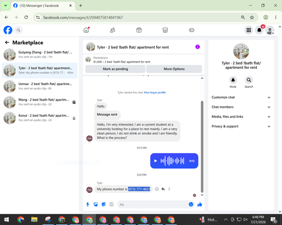Click the $1,000 listing title link

122,62
